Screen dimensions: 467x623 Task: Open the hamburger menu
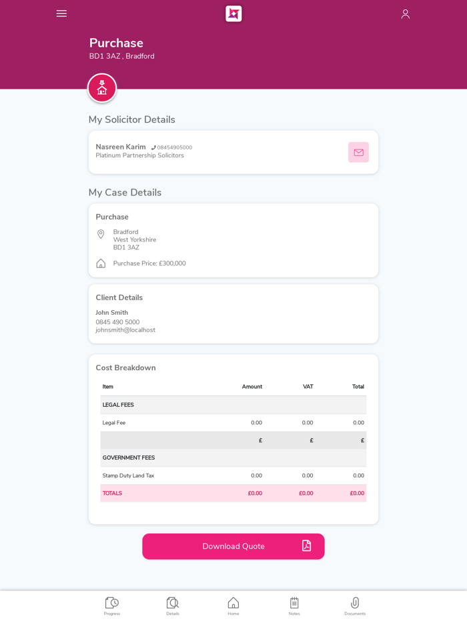pos(61,13)
